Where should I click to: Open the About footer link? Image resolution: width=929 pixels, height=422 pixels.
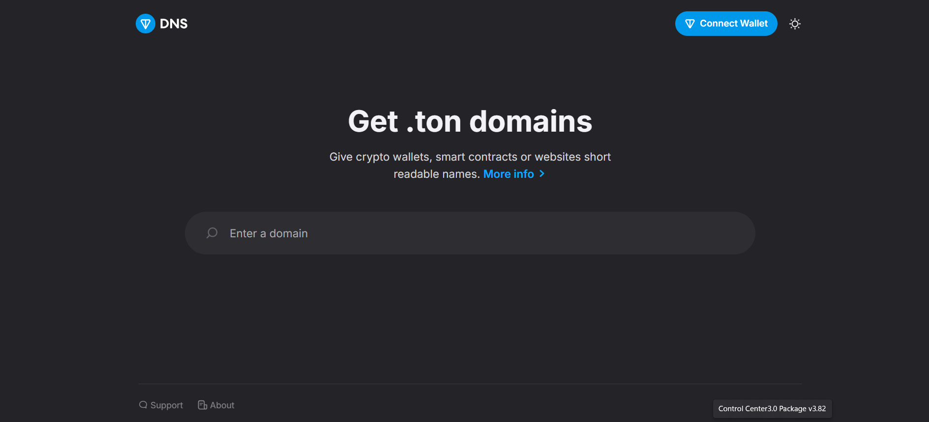(222, 405)
